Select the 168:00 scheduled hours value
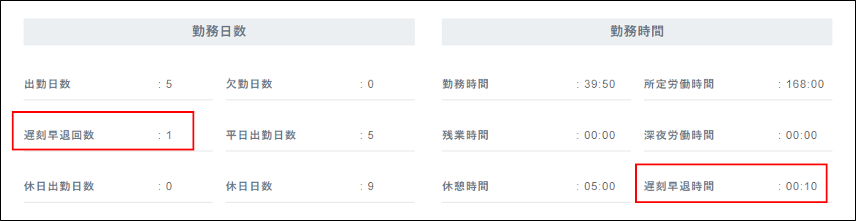 805,84
